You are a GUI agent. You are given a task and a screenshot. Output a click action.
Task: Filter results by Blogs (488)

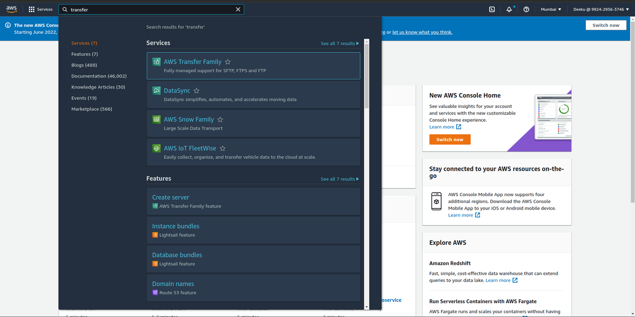84,65
